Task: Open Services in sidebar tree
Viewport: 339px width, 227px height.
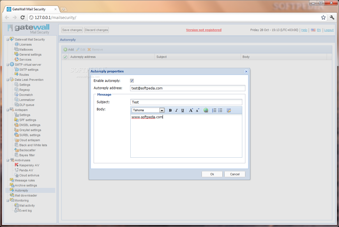Action: (25, 60)
